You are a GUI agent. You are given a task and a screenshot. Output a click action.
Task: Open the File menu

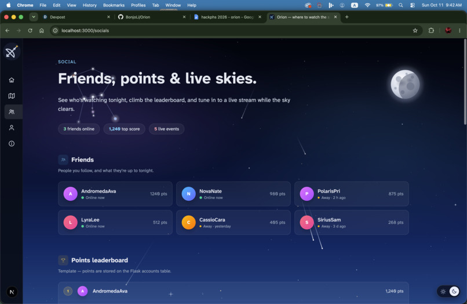tap(43, 5)
